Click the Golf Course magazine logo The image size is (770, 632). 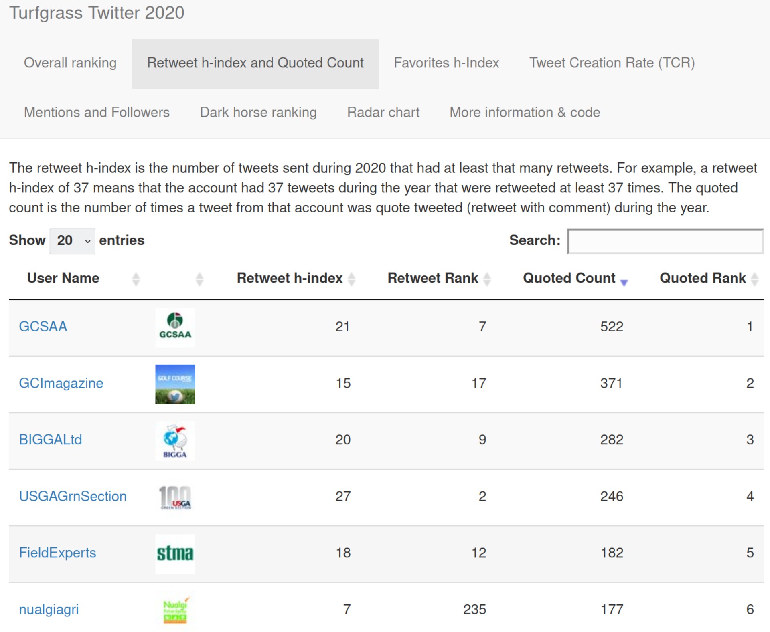click(x=175, y=384)
